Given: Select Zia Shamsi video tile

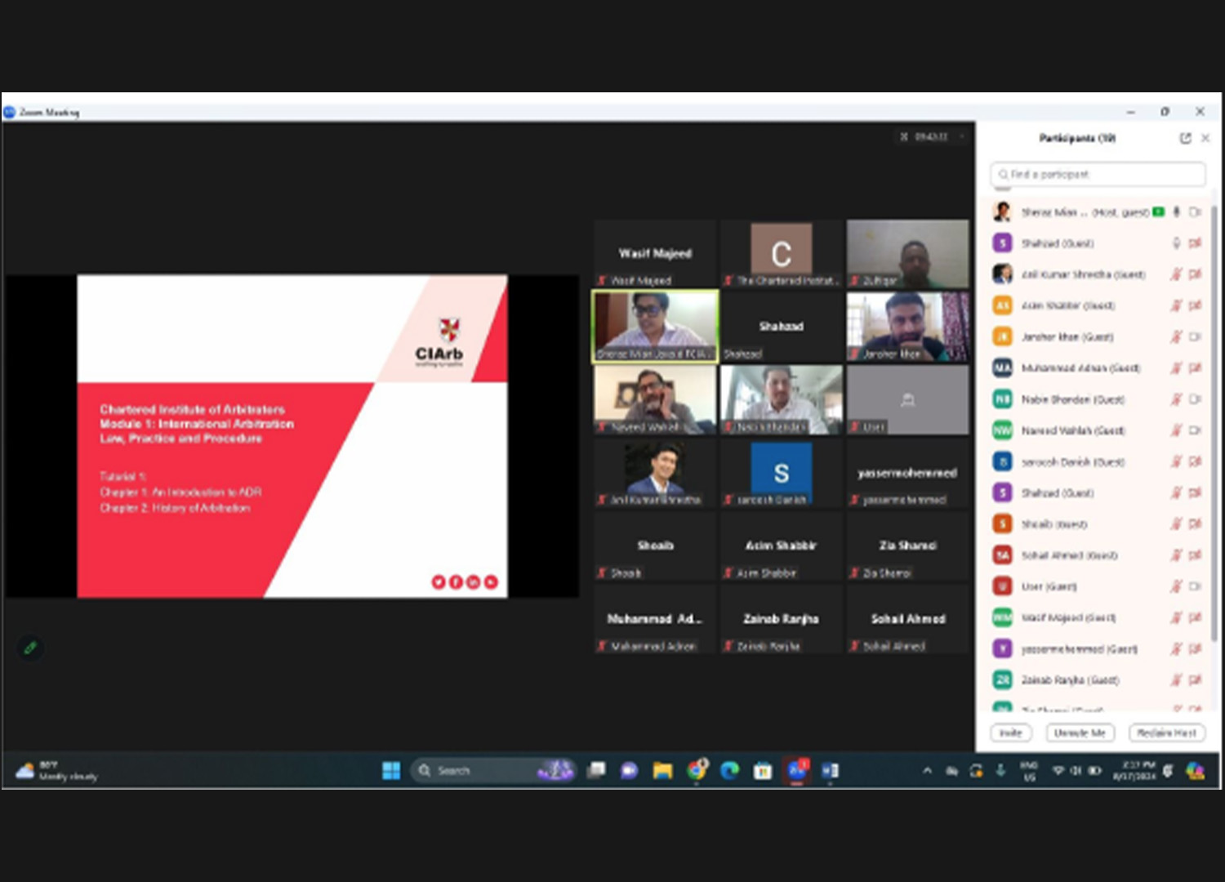Looking at the screenshot, I should 907,546.
